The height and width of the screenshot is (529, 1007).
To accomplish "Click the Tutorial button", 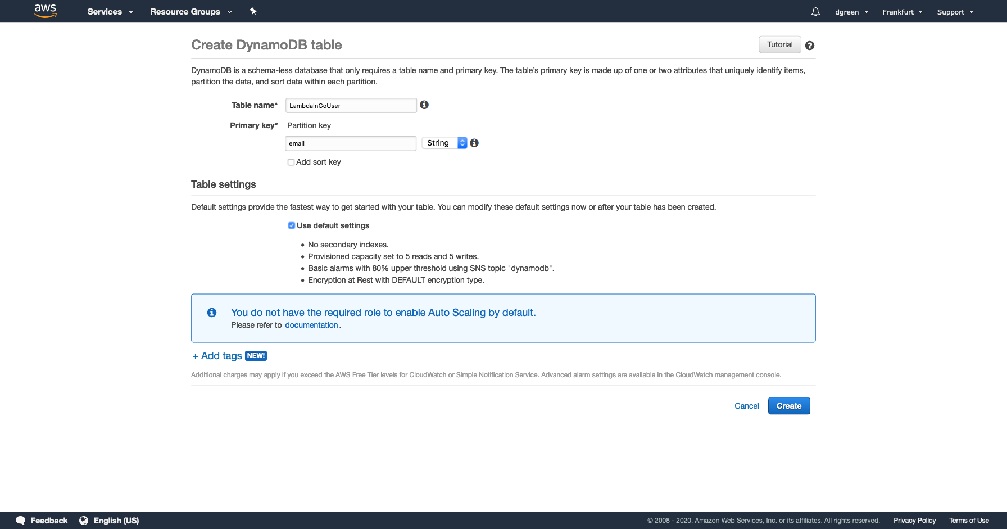I will 780,44.
